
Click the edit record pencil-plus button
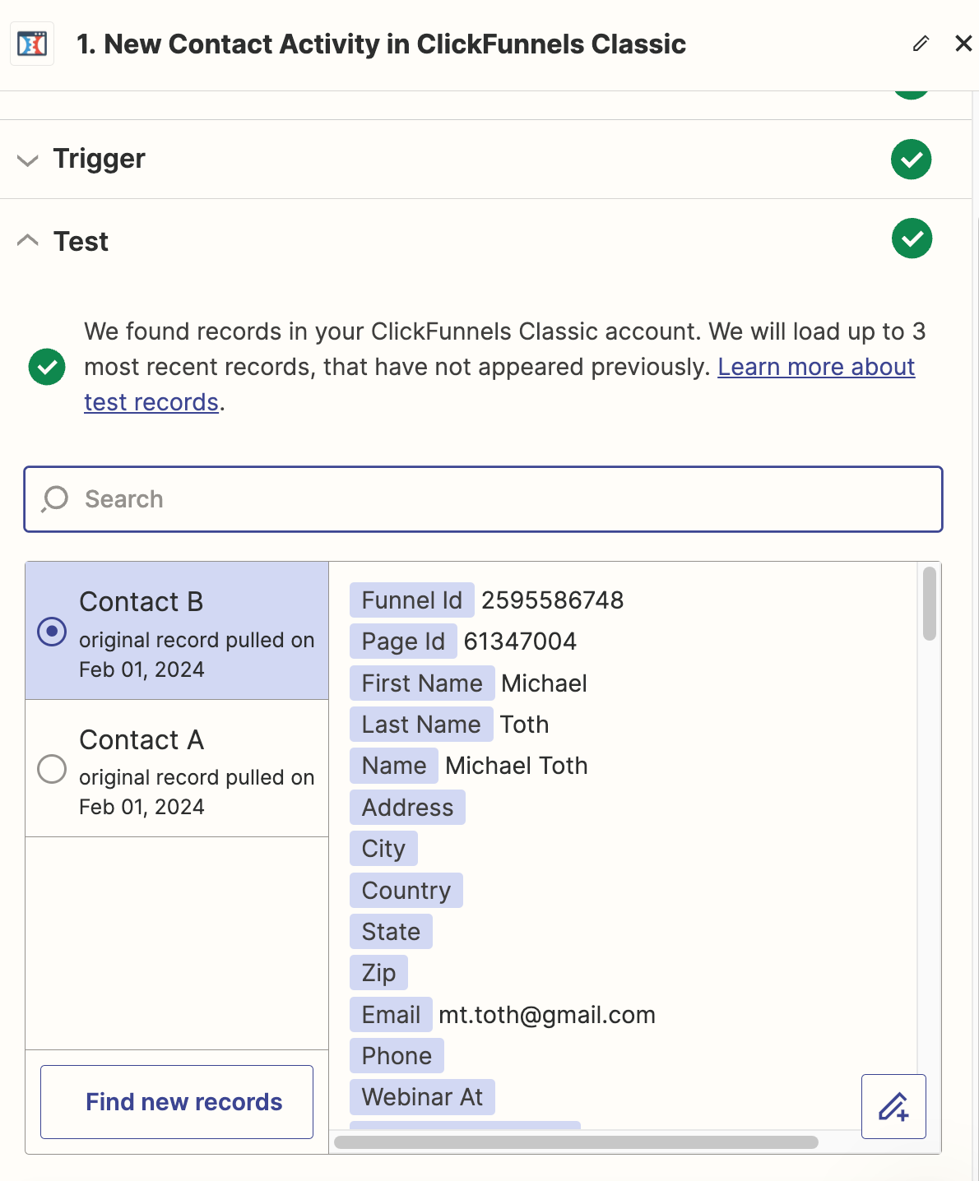[x=893, y=1106]
